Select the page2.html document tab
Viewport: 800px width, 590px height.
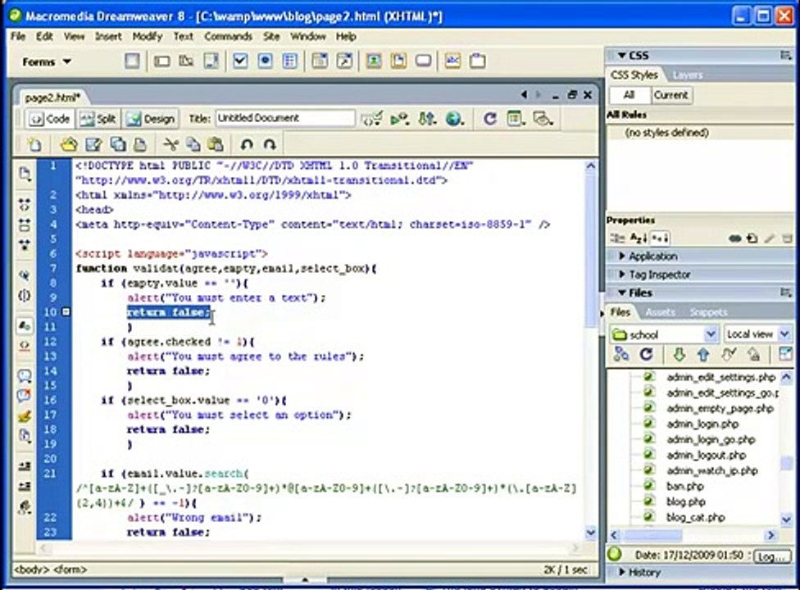(x=53, y=98)
